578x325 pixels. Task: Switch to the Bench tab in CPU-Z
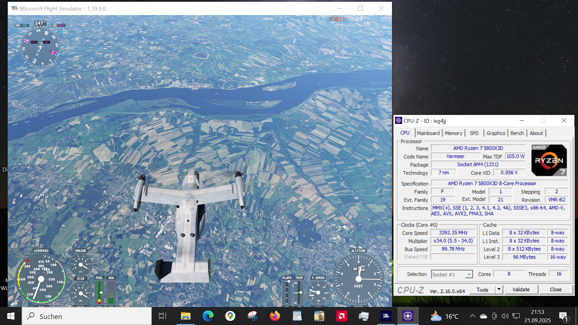coord(517,133)
